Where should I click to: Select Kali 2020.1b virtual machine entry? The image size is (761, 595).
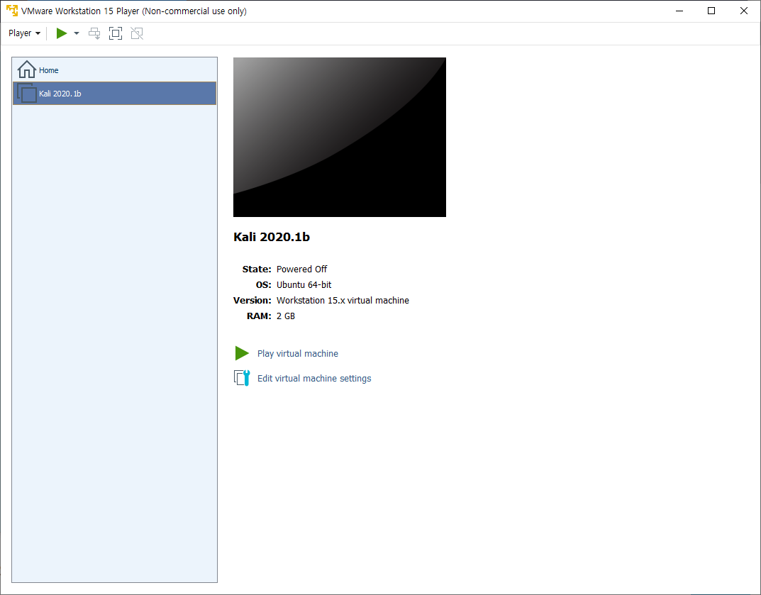pos(114,93)
